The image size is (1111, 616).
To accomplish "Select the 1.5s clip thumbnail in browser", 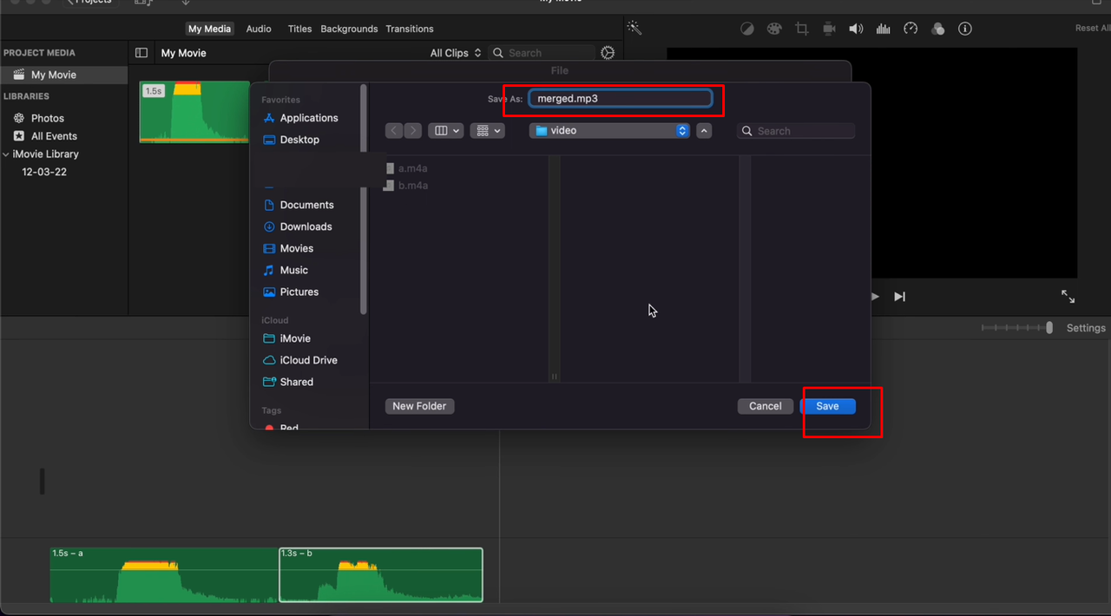I will (x=194, y=112).
